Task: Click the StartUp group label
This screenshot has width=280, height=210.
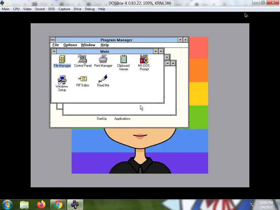Action: (x=102, y=119)
